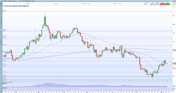Open Position settings wrench icon

click(x=120, y=4)
